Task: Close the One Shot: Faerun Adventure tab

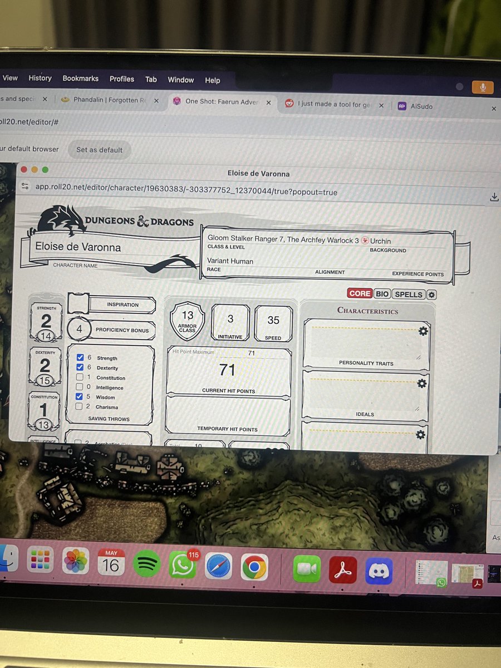Action: tap(268, 102)
